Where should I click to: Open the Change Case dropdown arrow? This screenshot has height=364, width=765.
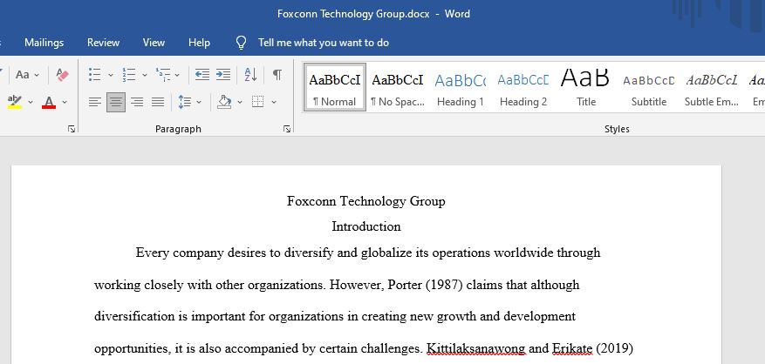37,75
